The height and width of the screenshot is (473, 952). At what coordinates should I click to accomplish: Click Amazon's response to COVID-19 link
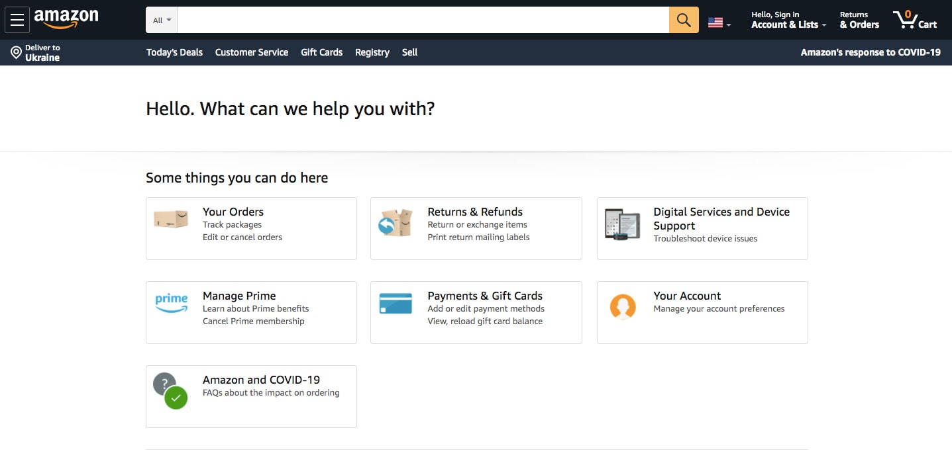click(x=871, y=52)
